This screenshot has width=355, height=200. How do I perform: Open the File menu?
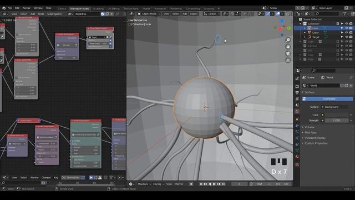tap(10, 8)
